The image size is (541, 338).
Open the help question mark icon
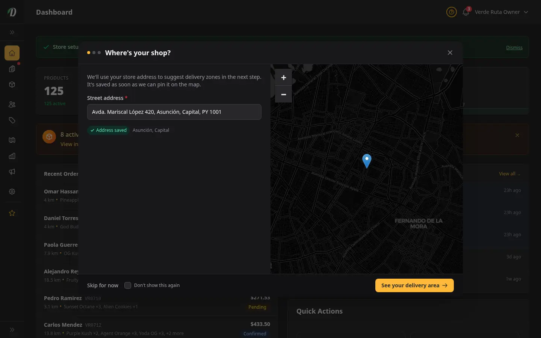click(451, 12)
